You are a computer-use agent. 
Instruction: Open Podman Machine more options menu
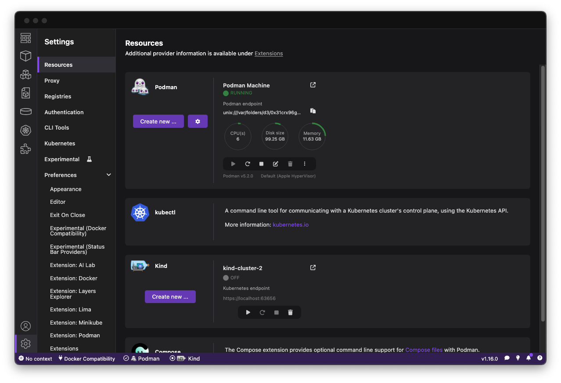click(305, 164)
